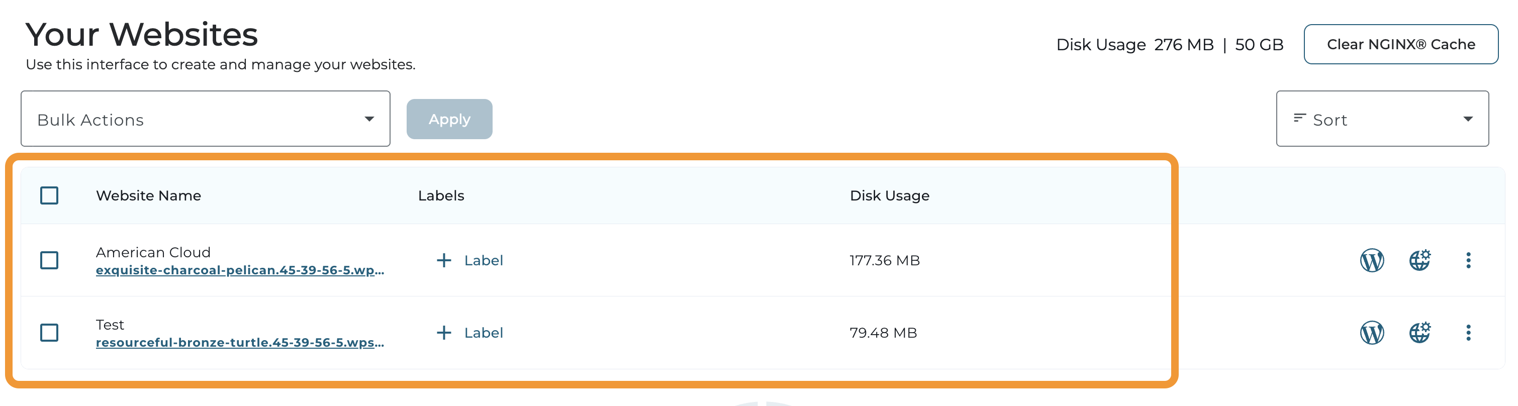Click the Website Name column header
The image size is (1518, 406).
pos(148,195)
